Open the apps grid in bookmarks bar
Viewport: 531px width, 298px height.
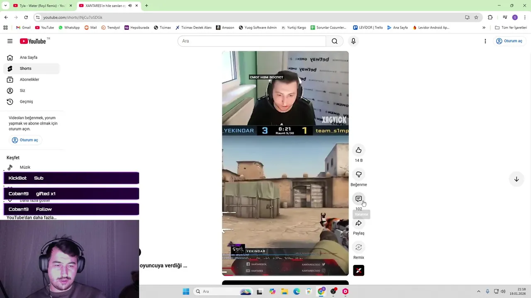coord(5,28)
